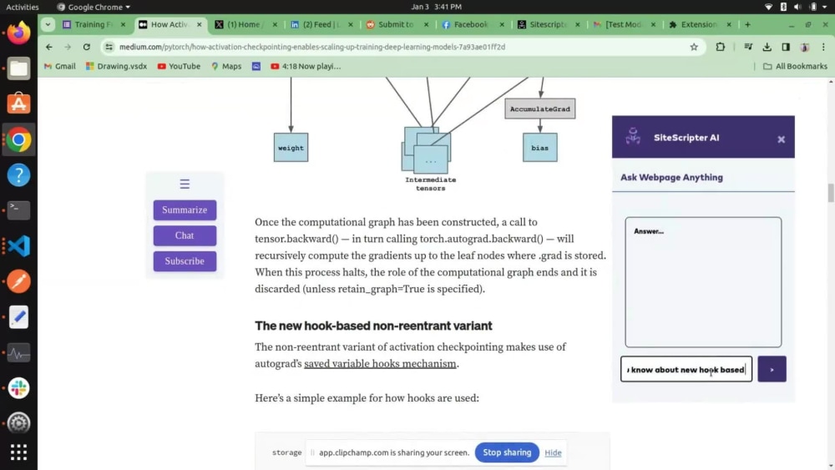
Task: Open the clock and calendar panel
Action: tap(436, 7)
